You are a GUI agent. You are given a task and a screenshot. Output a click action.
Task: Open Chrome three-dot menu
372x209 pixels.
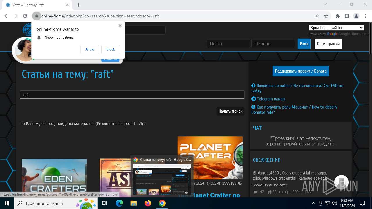[365, 16]
